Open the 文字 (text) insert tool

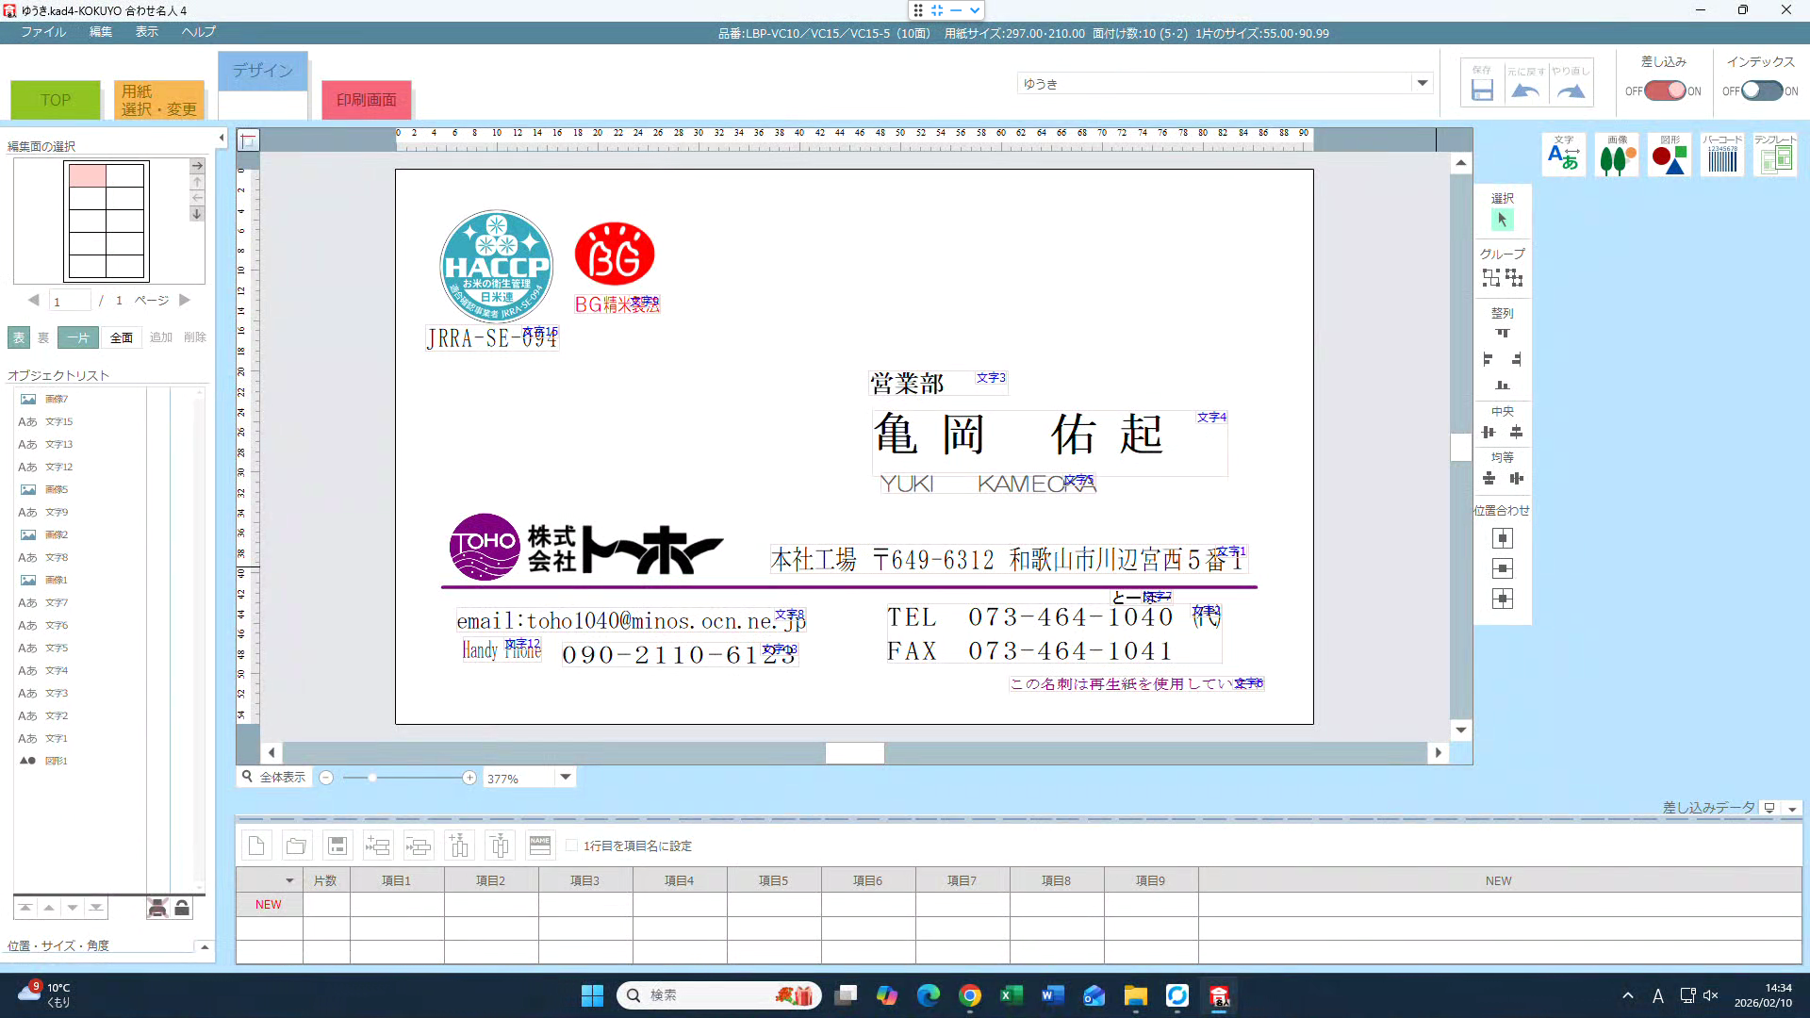click(1564, 155)
